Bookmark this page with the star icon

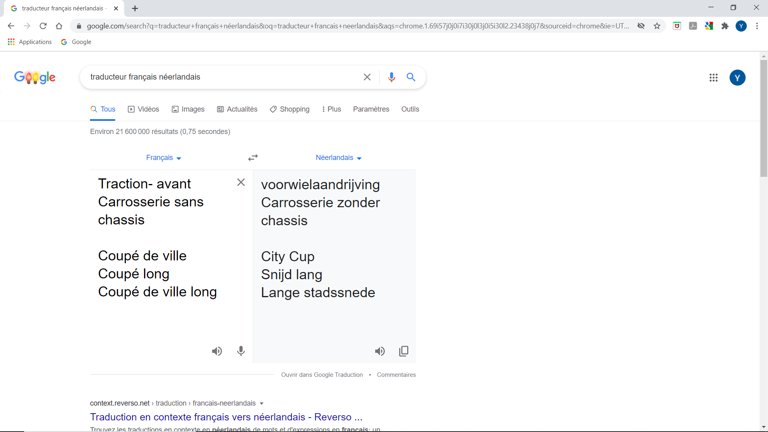click(x=657, y=26)
